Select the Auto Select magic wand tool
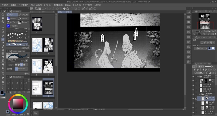 3,32
